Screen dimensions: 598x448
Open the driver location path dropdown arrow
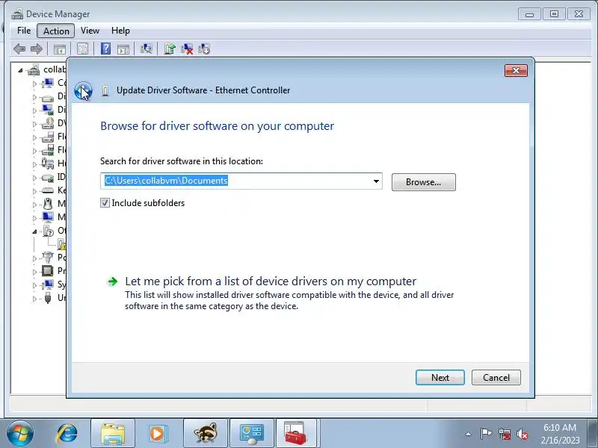(x=376, y=181)
